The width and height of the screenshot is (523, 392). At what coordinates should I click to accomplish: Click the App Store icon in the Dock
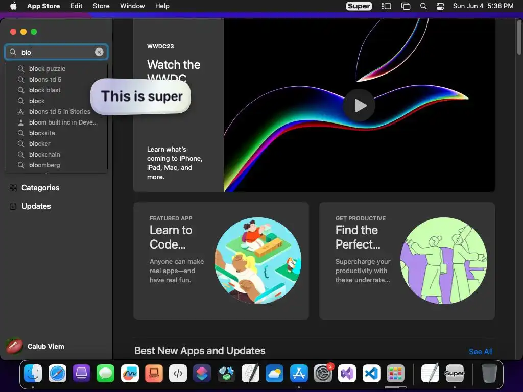[x=298, y=373]
